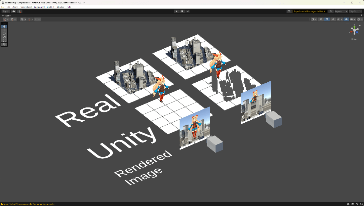Toggle scene audio mute button

(x=333, y=19)
